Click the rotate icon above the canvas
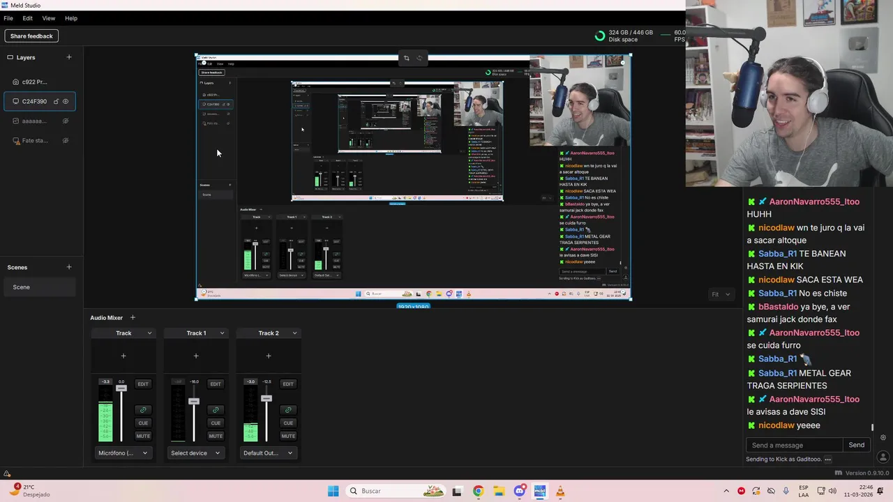The height and width of the screenshot is (502, 893). click(x=419, y=58)
